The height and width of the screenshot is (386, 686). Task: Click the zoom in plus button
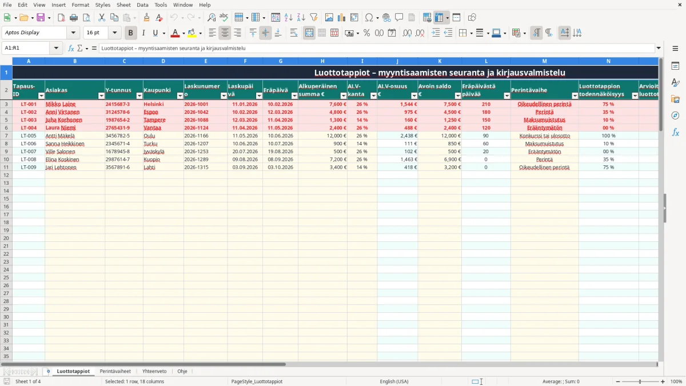click(x=663, y=381)
